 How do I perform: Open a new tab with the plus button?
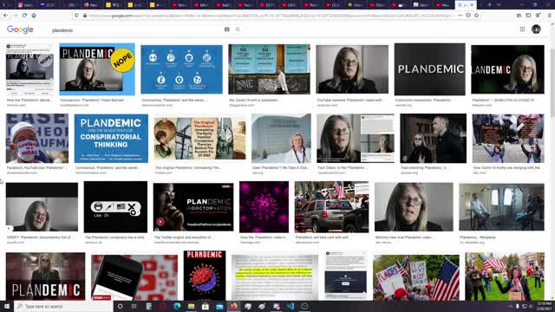point(489,5)
